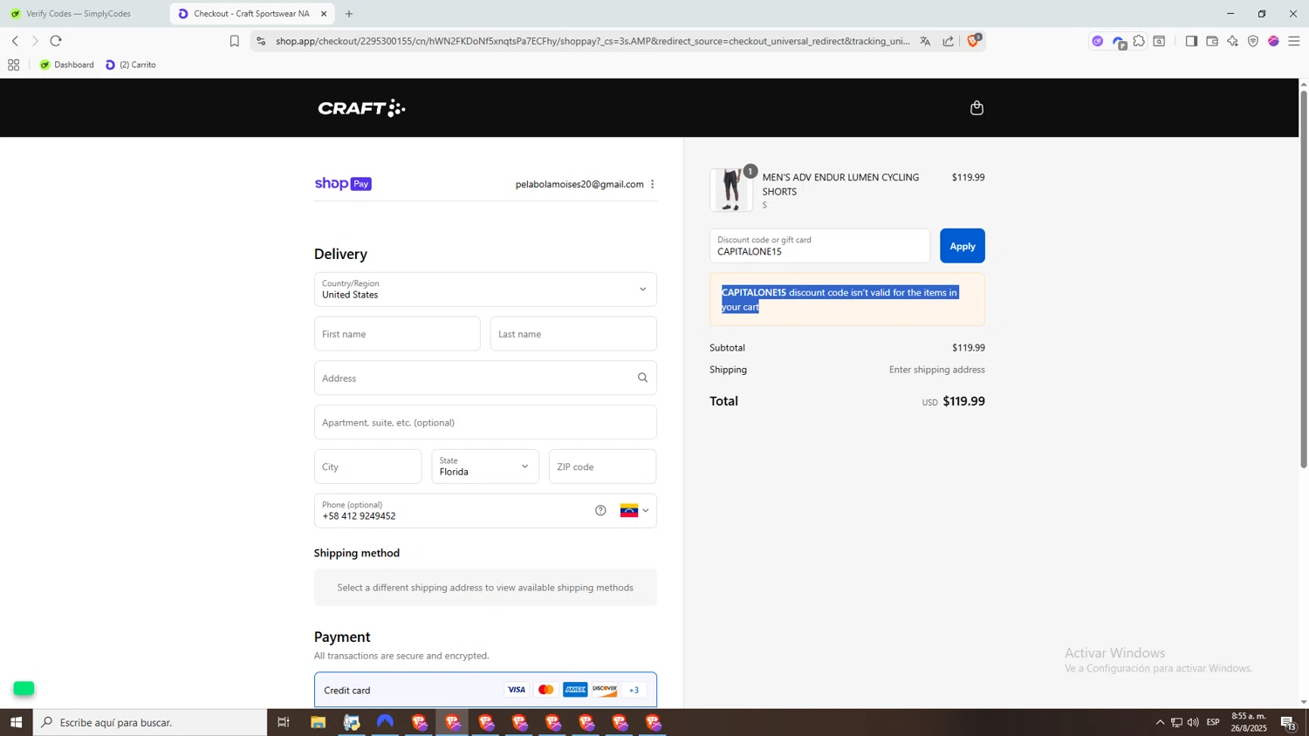Click the share page icon
The image size is (1309, 736).
[x=949, y=41]
